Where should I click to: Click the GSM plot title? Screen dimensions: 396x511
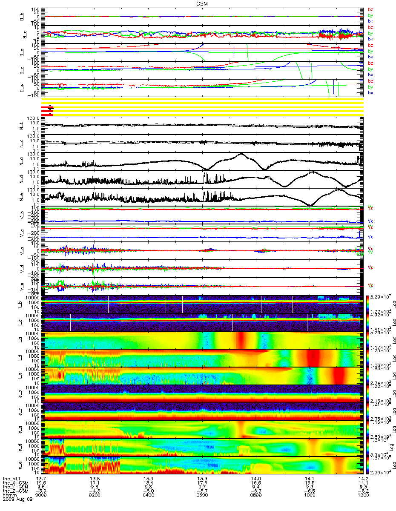coord(202,3)
